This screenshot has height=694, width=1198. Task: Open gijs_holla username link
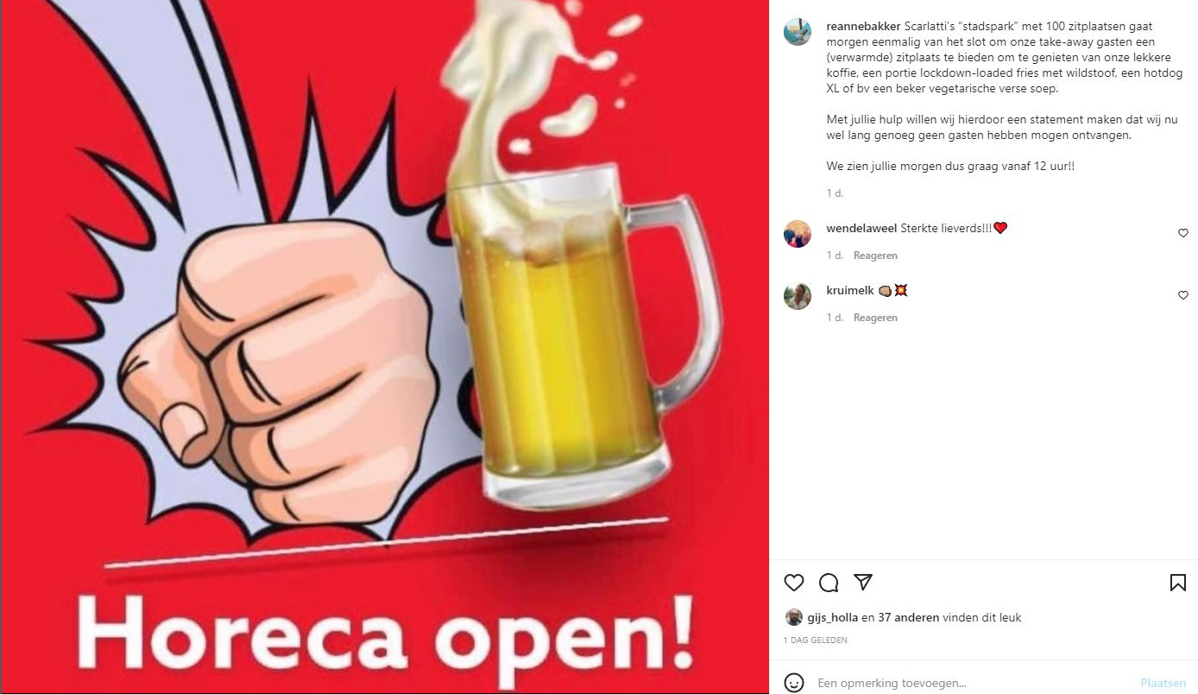[x=833, y=617]
